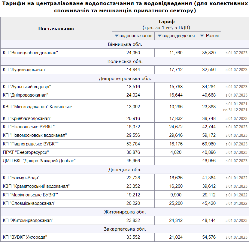
Task: Sort table by the водовідведення column label
Action: coord(178,36)
